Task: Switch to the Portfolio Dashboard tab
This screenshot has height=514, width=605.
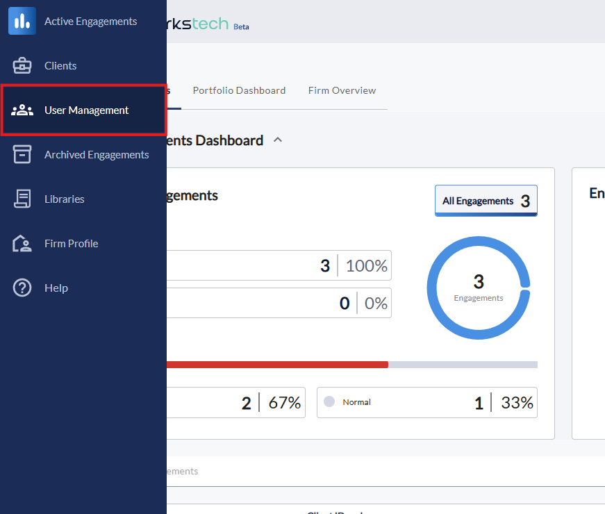Action: [239, 90]
